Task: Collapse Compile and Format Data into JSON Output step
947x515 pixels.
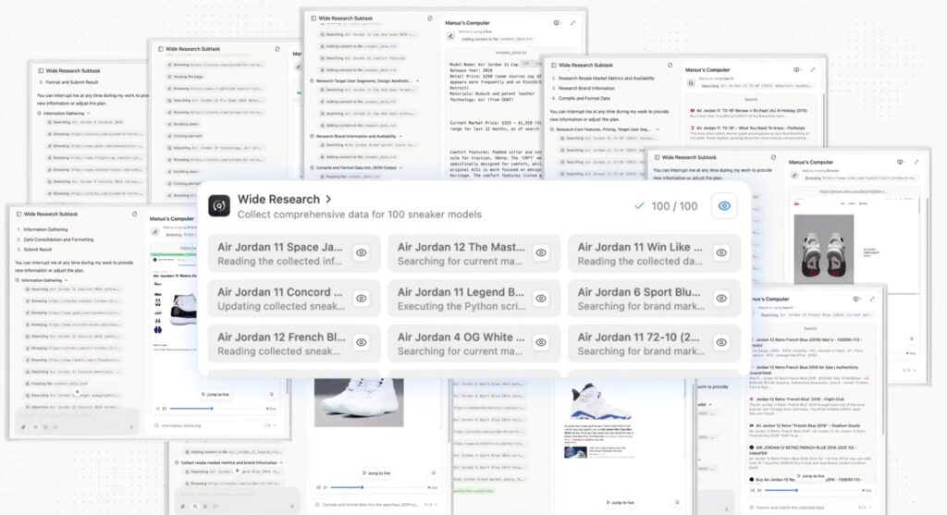Action: coord(400,168)
